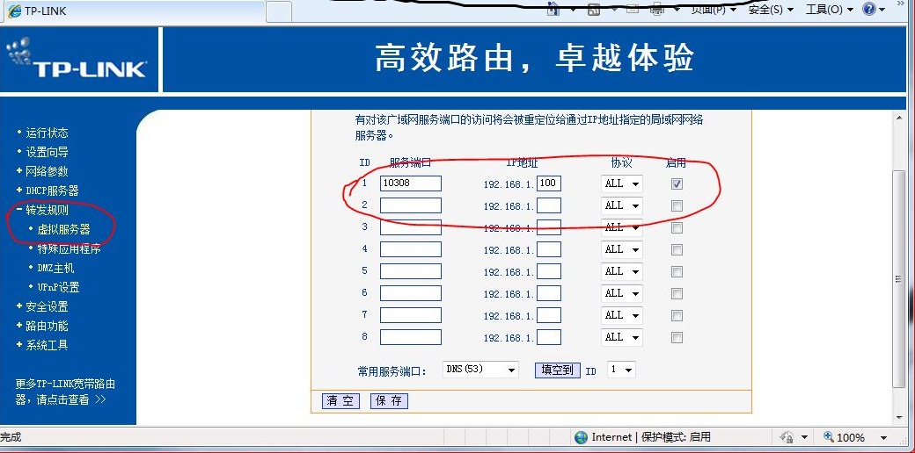Open the 协议 dropdown for ID 5
The height and width of the screenshot is (453, 915).
pyautogui.click(x=621, y=272)
